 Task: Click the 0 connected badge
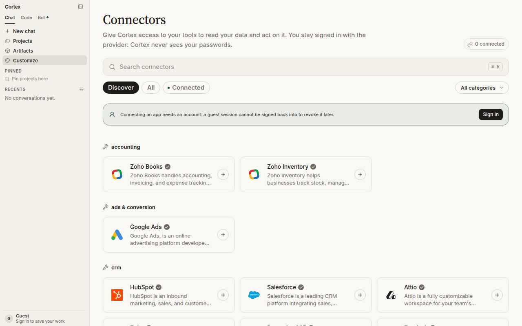pyautogui.click(x=486, y=44)
